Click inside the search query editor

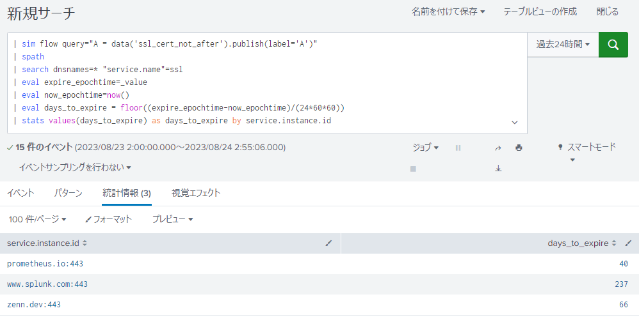click(267, 83)
